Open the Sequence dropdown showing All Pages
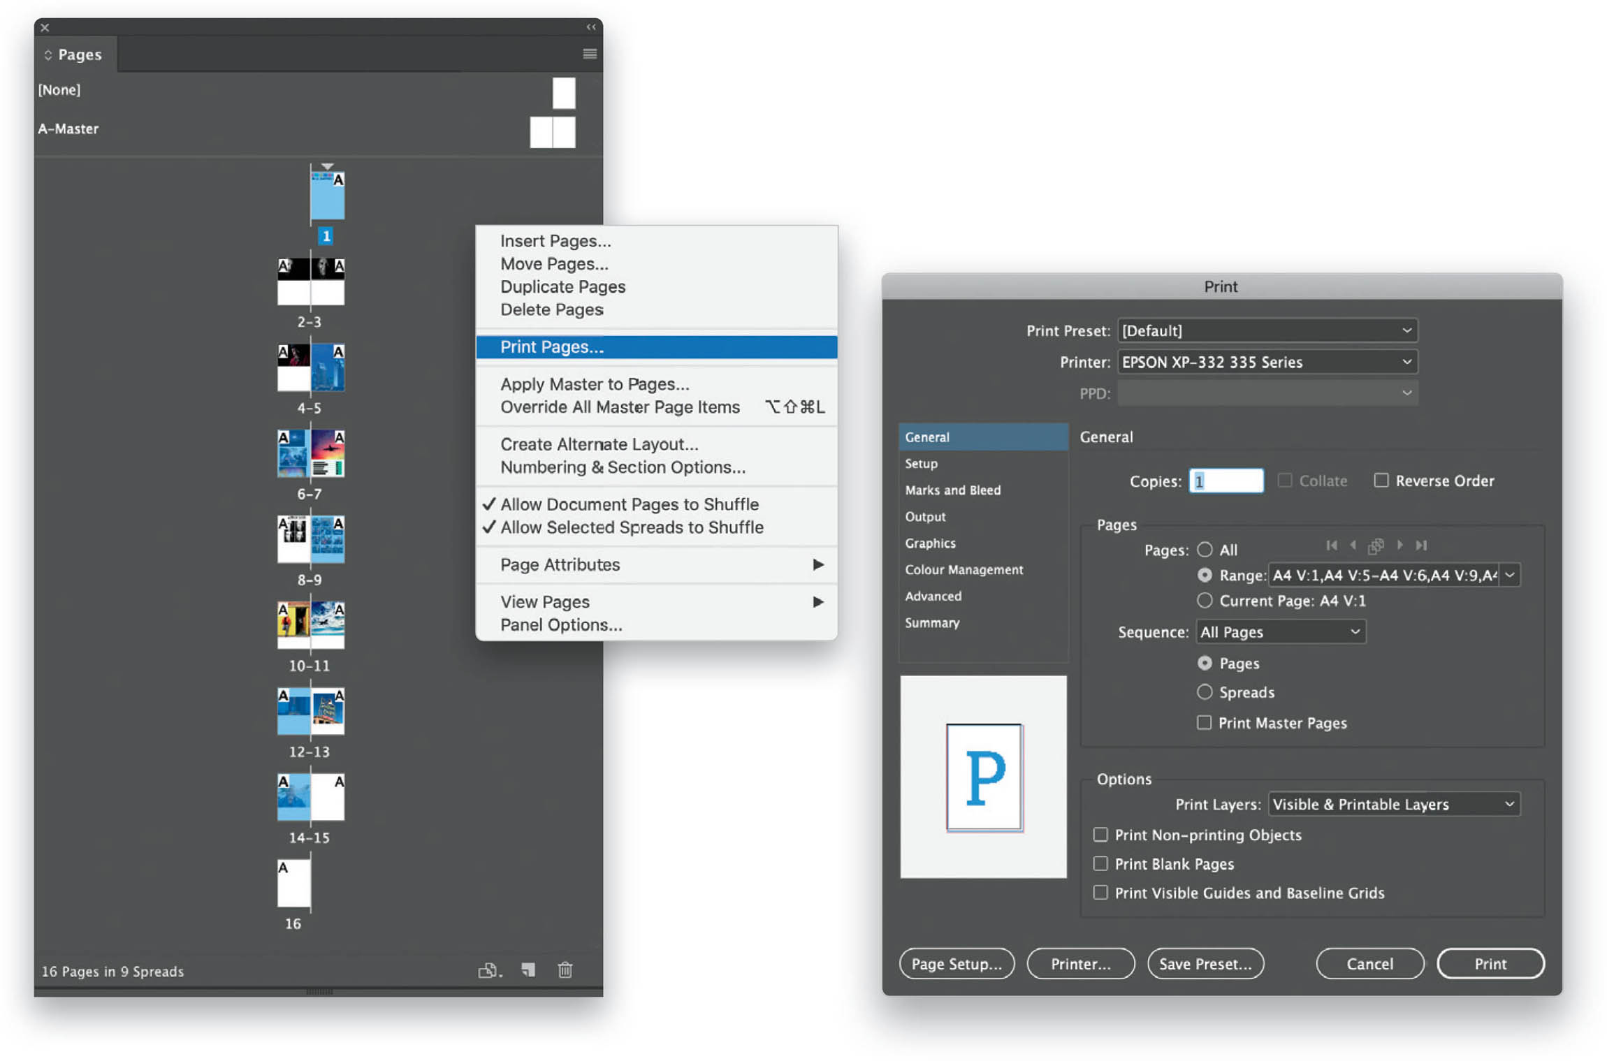This screenshot has height=1061, width=1607. click(1281, 631)
